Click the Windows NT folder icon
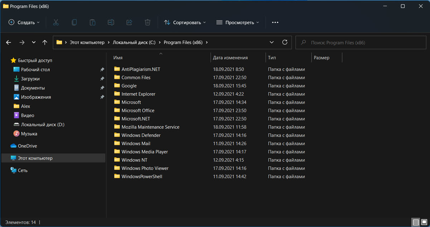 click(117, 160)
